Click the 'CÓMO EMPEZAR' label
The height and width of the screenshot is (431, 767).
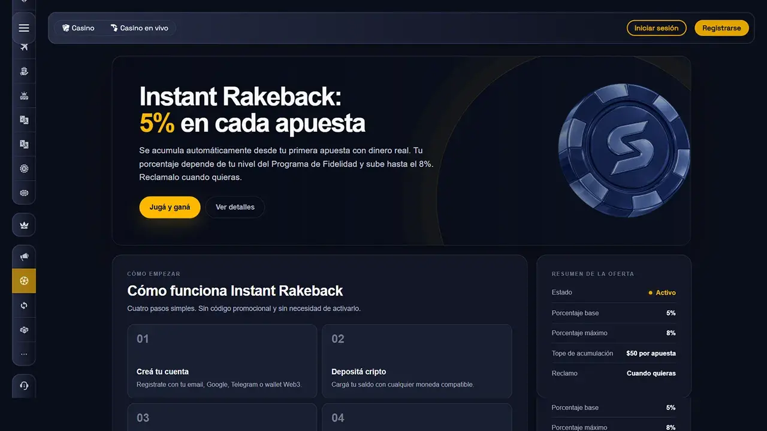click(x=154, y=274)
